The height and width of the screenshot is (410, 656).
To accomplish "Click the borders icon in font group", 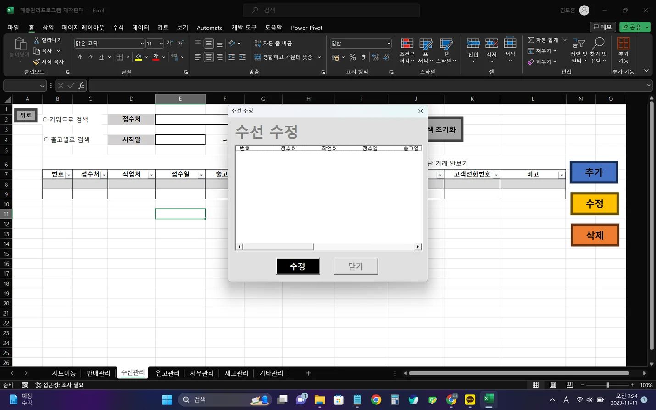I will pos(120,57).
